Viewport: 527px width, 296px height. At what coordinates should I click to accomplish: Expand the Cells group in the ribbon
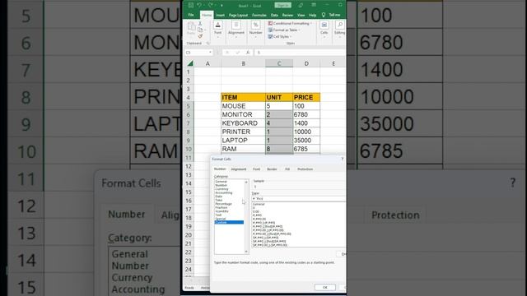(x=324, y=30)
